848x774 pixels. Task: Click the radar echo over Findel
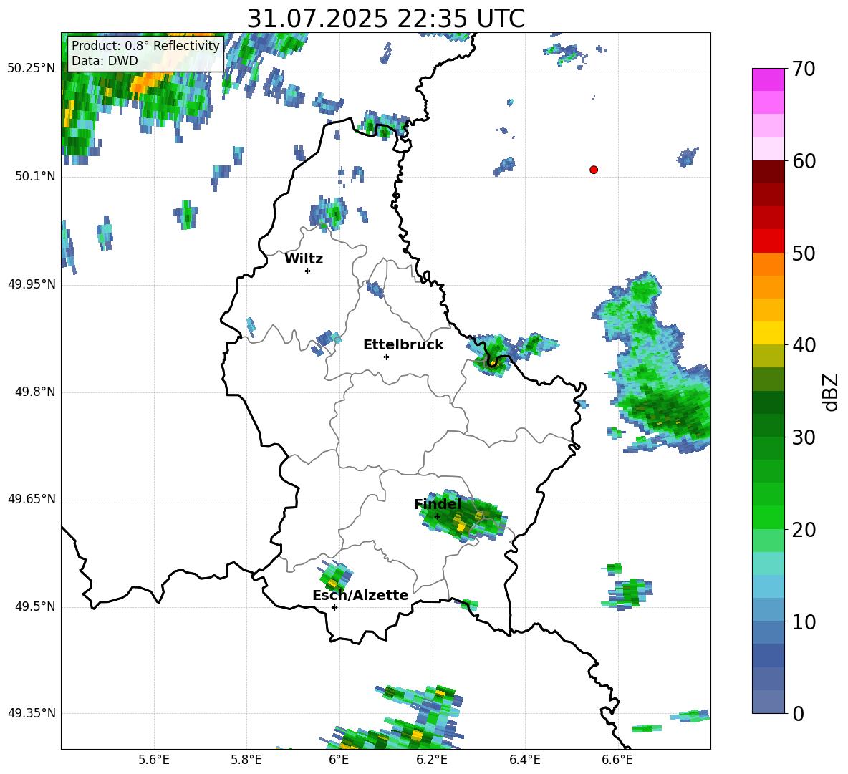[464, 516]
